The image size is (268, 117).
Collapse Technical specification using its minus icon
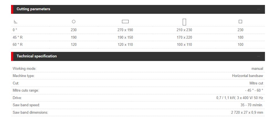(259, 56)
